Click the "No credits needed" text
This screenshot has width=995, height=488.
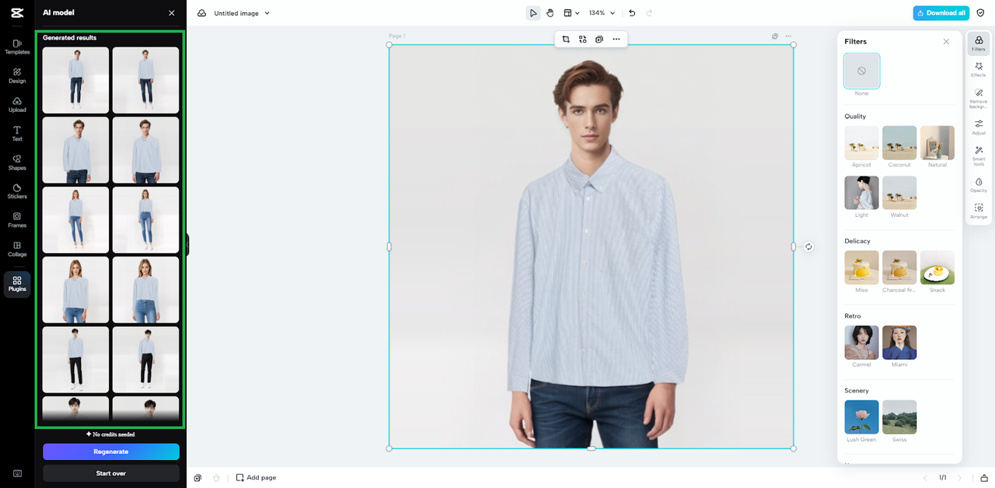(113, 434)
